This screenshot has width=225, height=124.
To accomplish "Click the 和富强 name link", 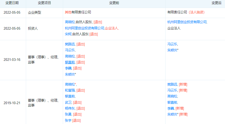I will click(x=70, y=90).
